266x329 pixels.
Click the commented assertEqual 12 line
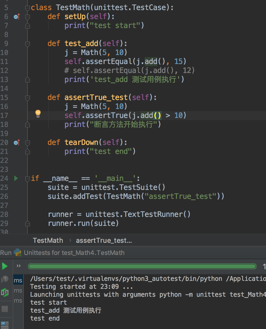[x=130, y=70]
